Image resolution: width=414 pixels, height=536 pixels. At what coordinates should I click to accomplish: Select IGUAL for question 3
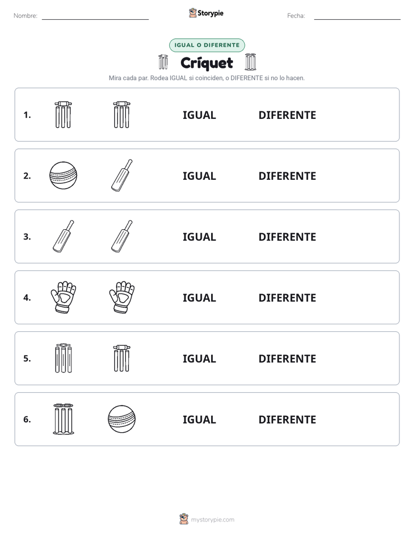tap(199, 237)
